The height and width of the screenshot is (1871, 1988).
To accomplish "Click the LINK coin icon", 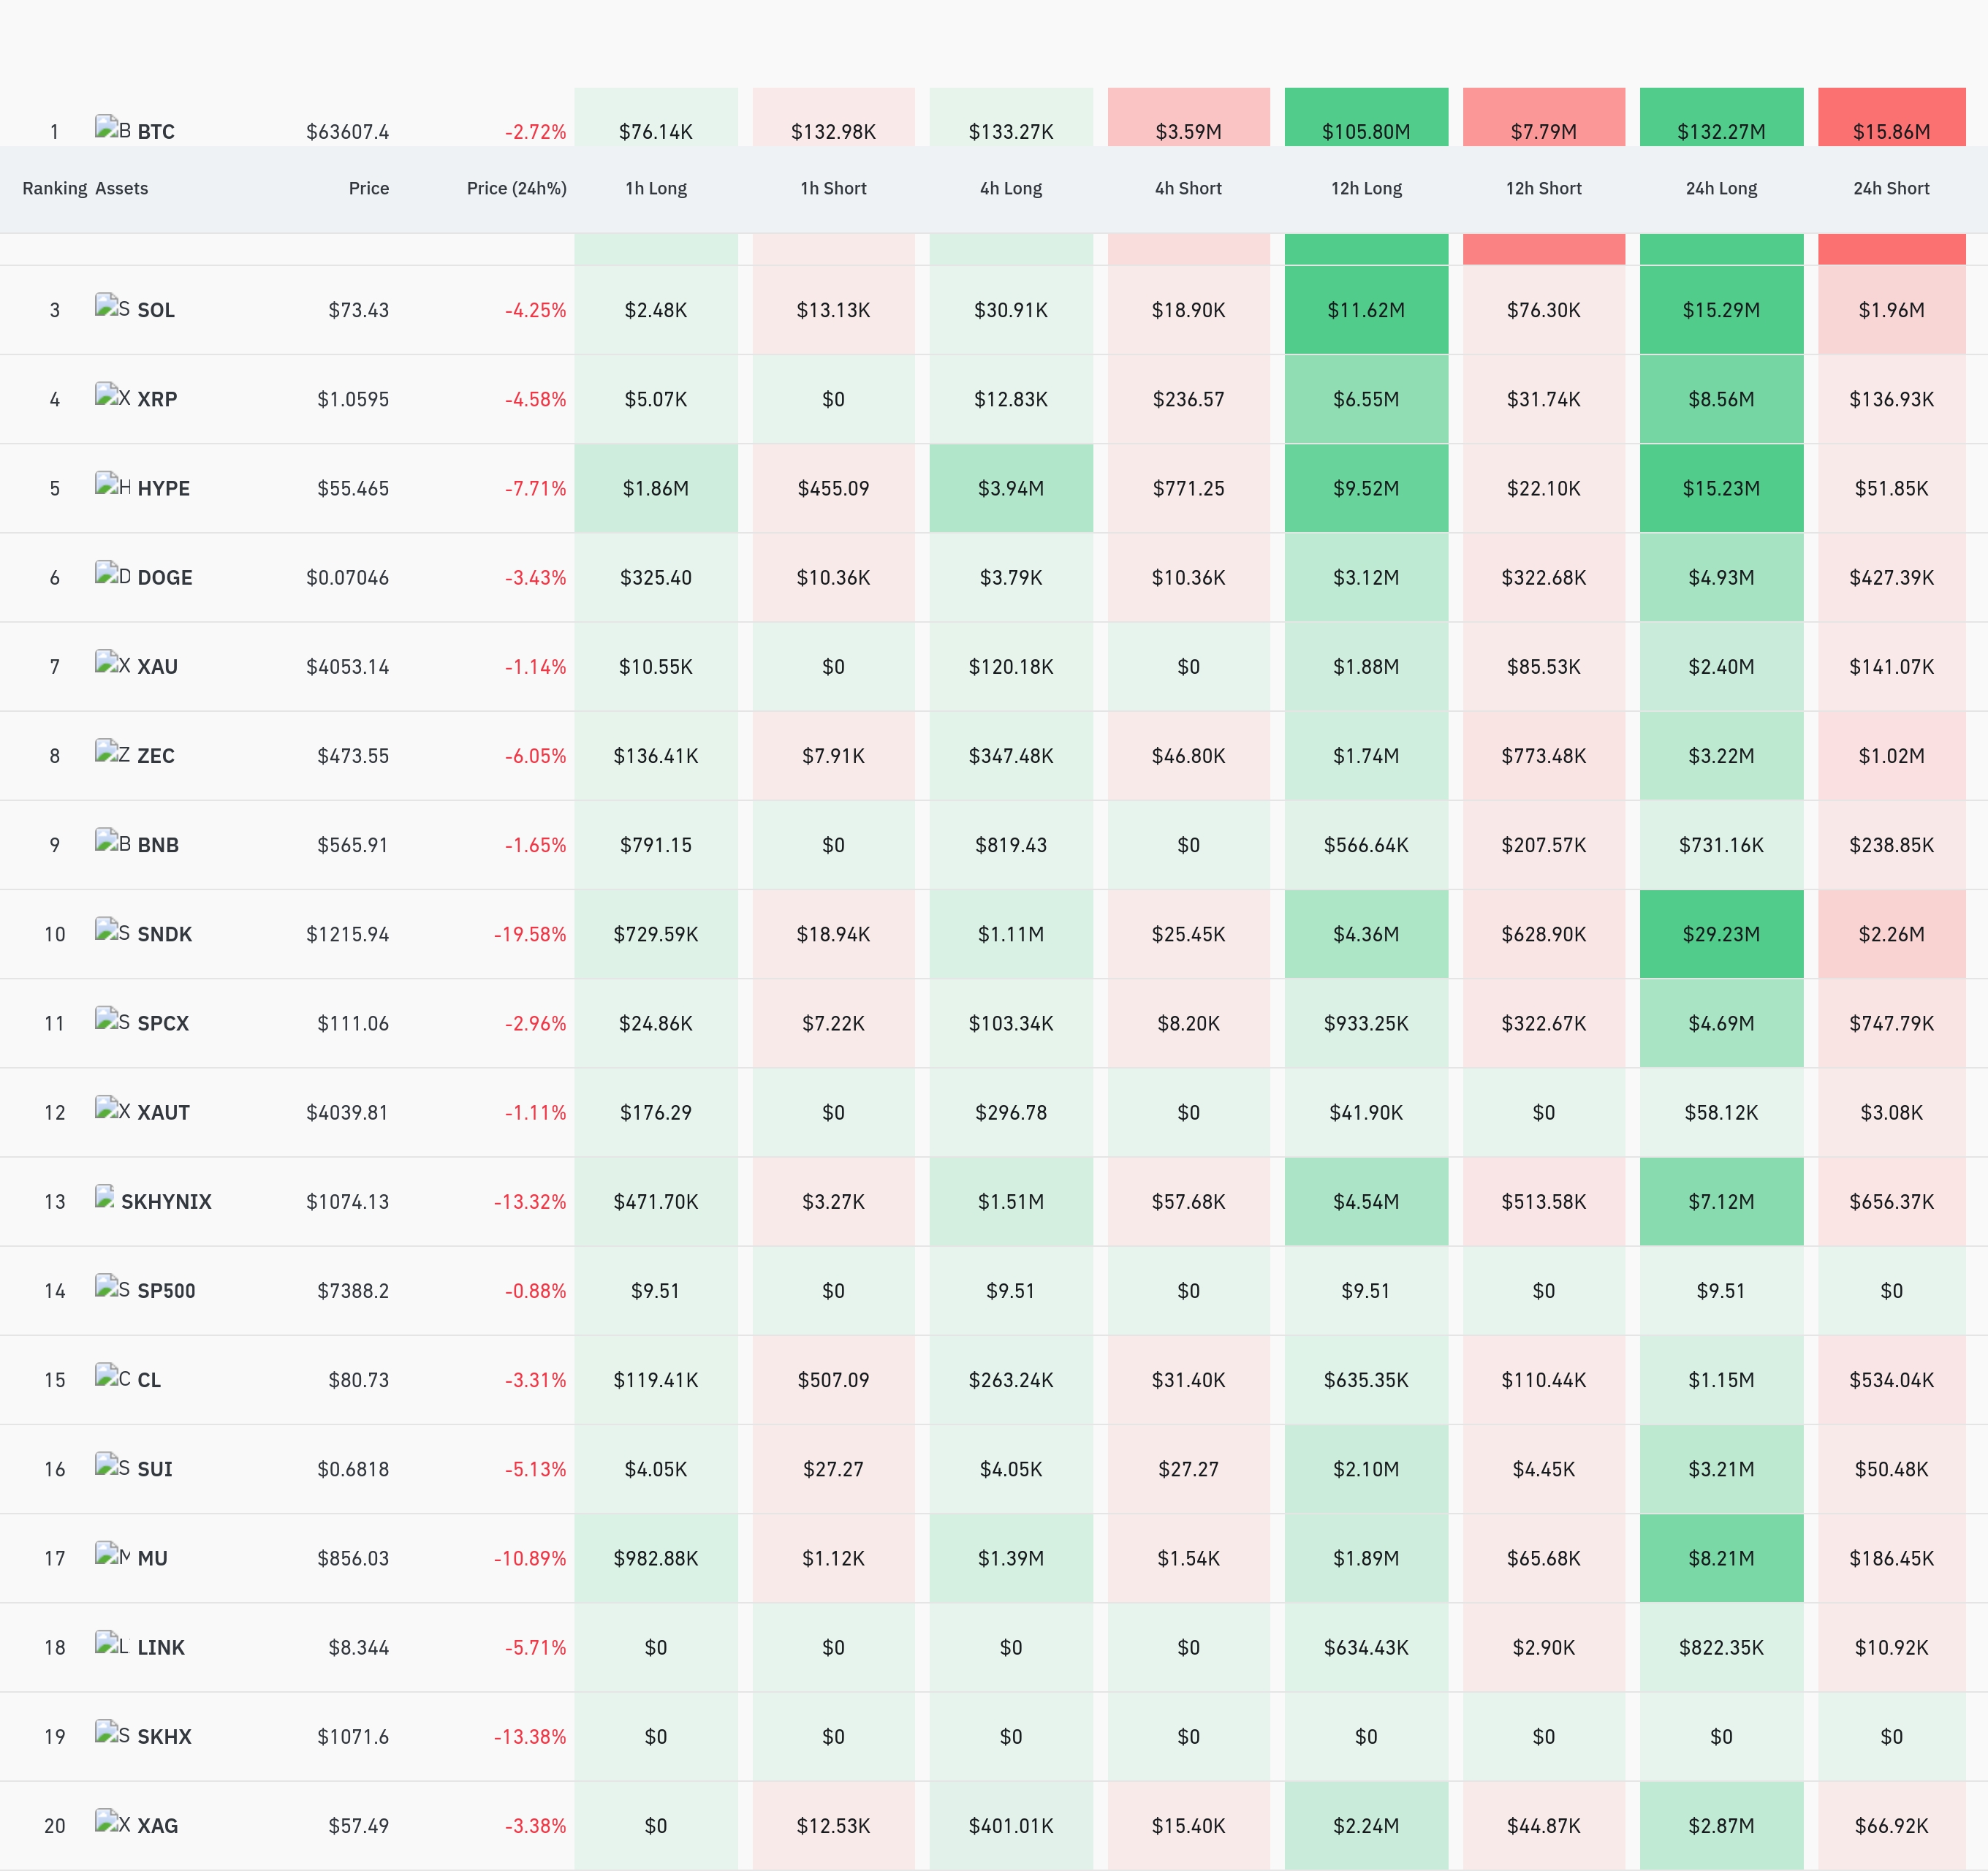I will 112,1644.
